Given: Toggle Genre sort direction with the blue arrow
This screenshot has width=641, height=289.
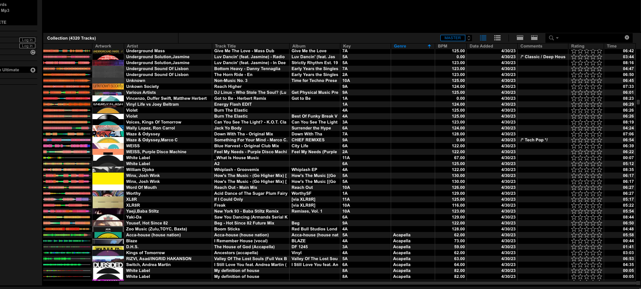Looking at the screenshot, I should click(429, 46).
